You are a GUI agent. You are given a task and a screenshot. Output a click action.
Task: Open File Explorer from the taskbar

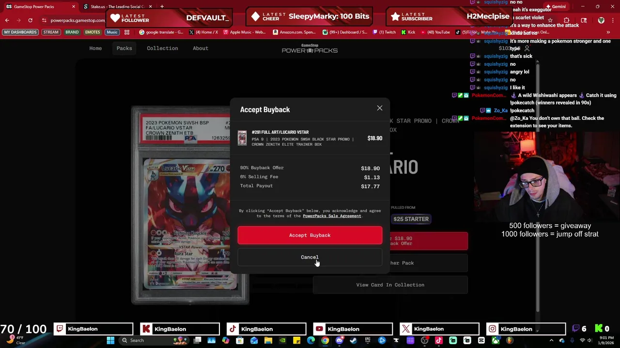268,340
